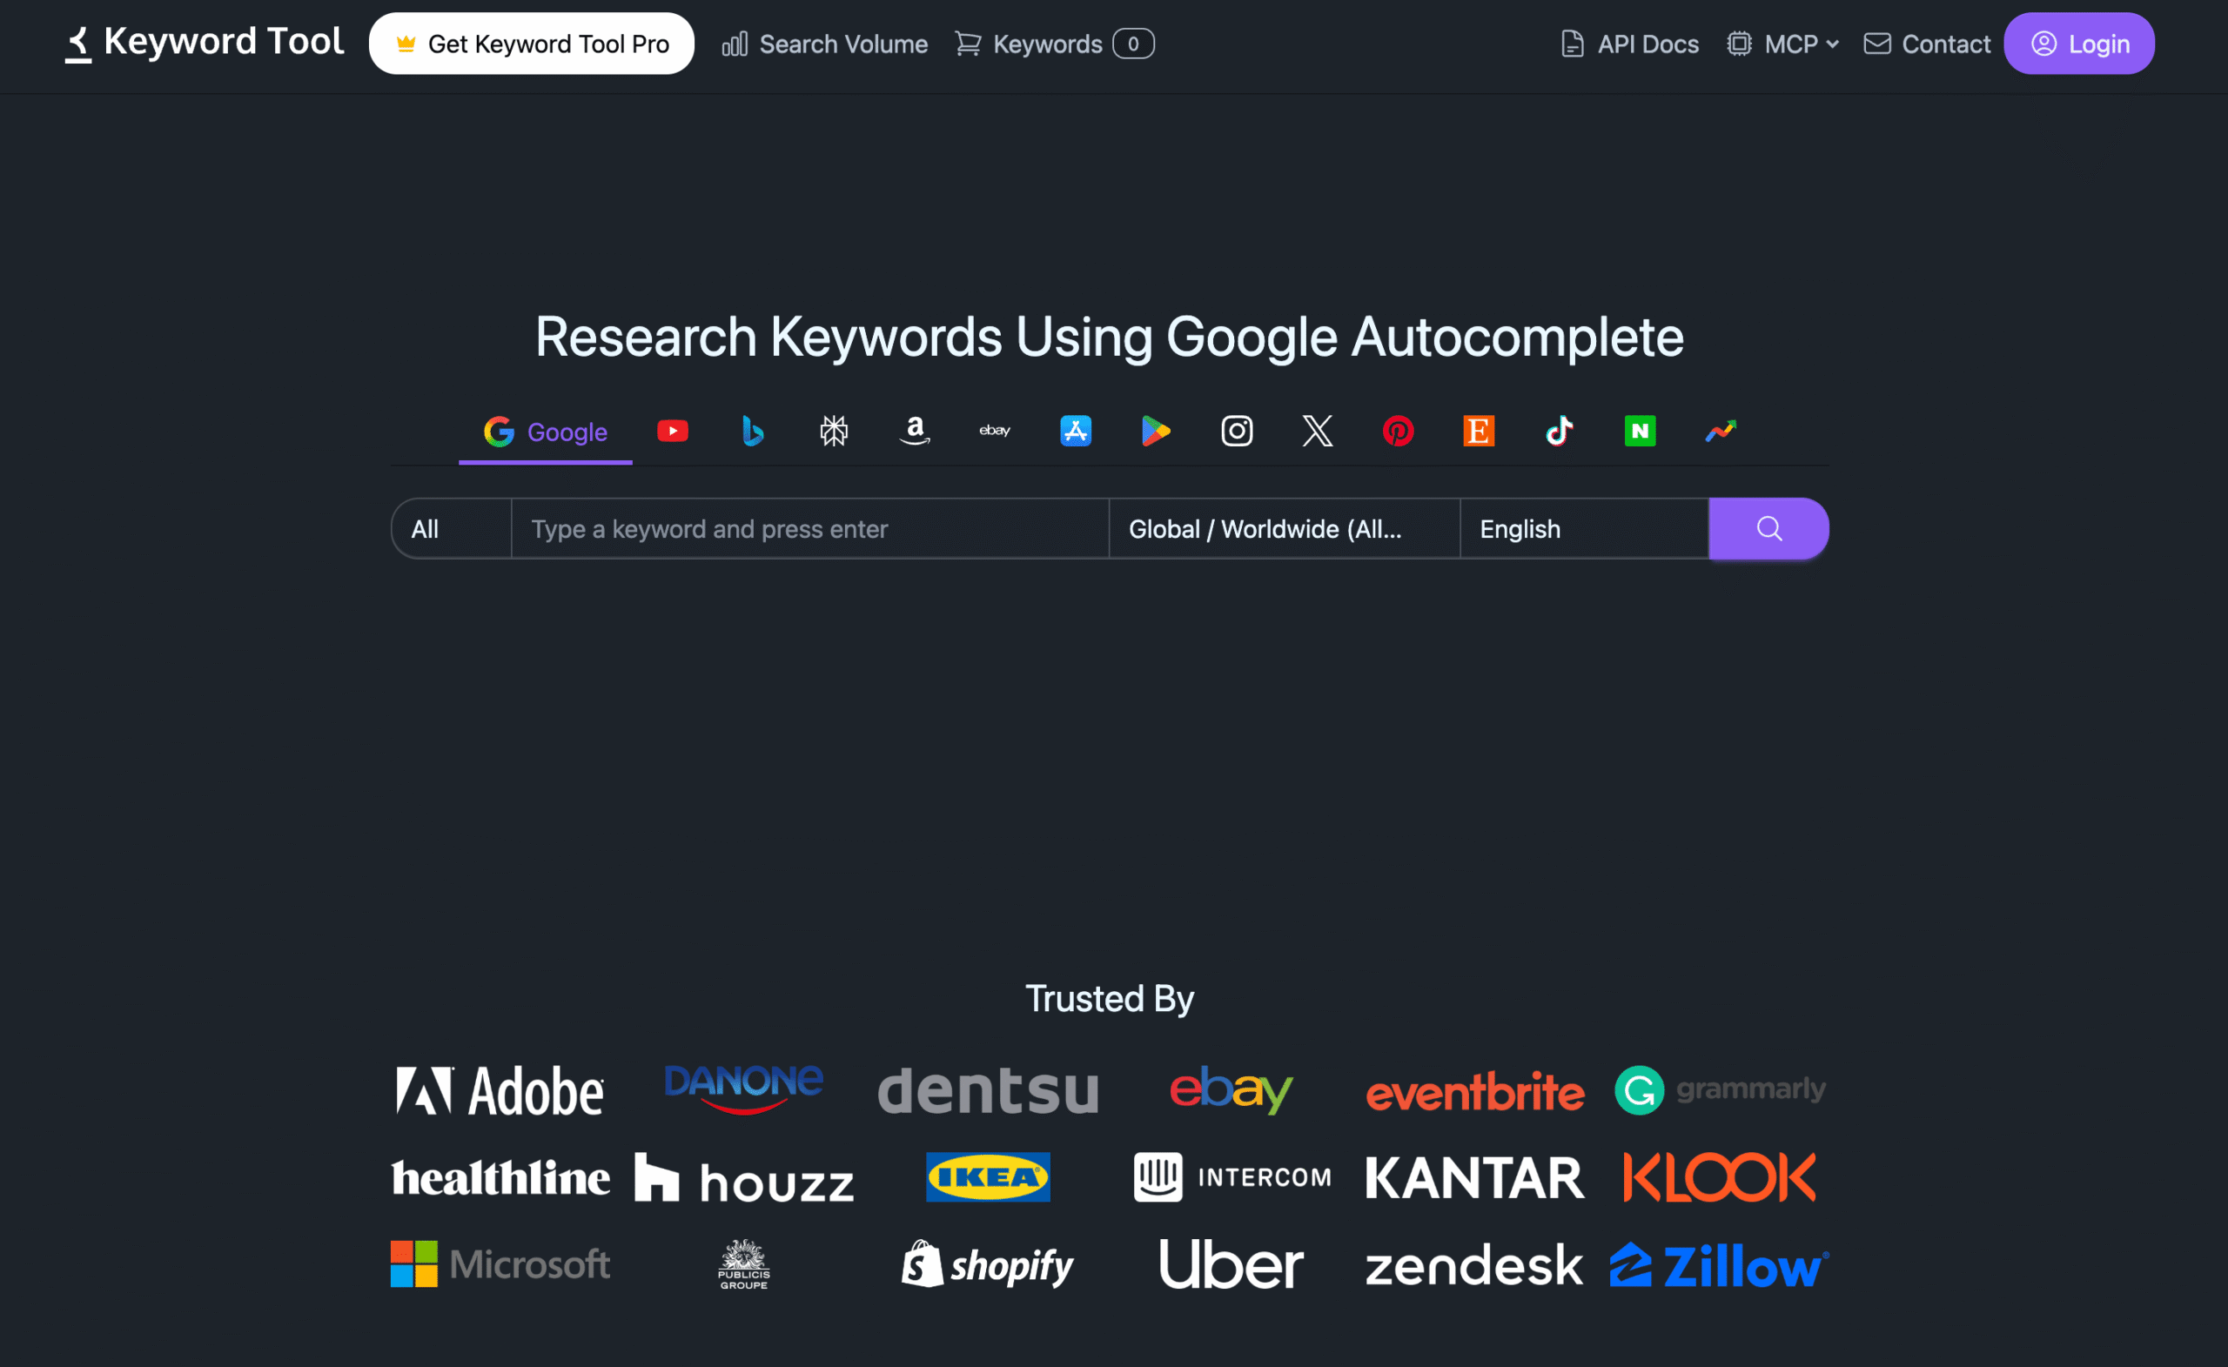The image size is (2228, 1367).
Task: Click the Research Keywords Using Google Autocomplete heading
Action: [1110, 338]
